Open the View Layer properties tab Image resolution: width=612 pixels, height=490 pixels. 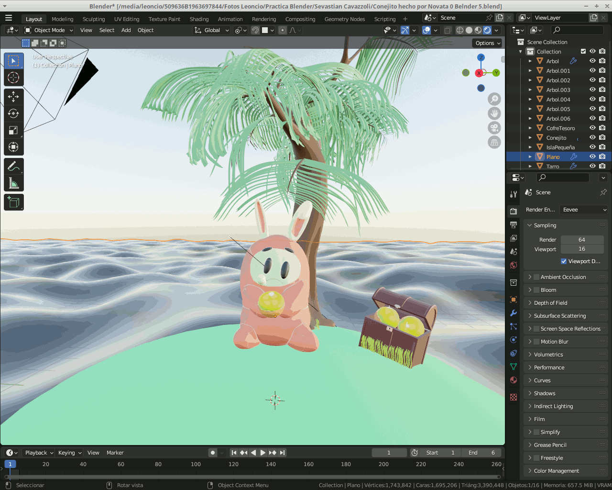514,238
